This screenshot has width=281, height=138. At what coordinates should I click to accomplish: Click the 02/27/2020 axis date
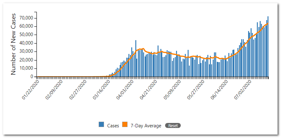(78, 90)
